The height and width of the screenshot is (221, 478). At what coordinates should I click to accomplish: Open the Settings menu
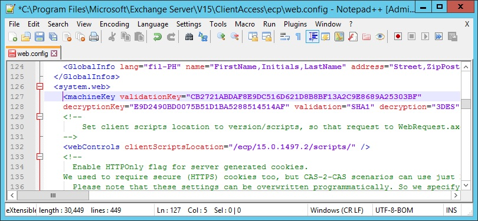pos(189,24)
